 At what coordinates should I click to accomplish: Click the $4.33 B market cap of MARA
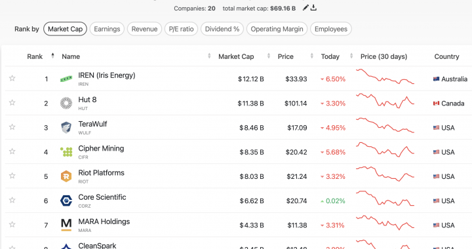pos(252,225)
